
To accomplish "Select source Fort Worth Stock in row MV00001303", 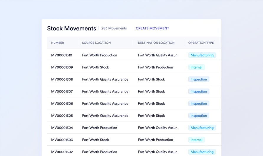I will (x=96, y=140).
